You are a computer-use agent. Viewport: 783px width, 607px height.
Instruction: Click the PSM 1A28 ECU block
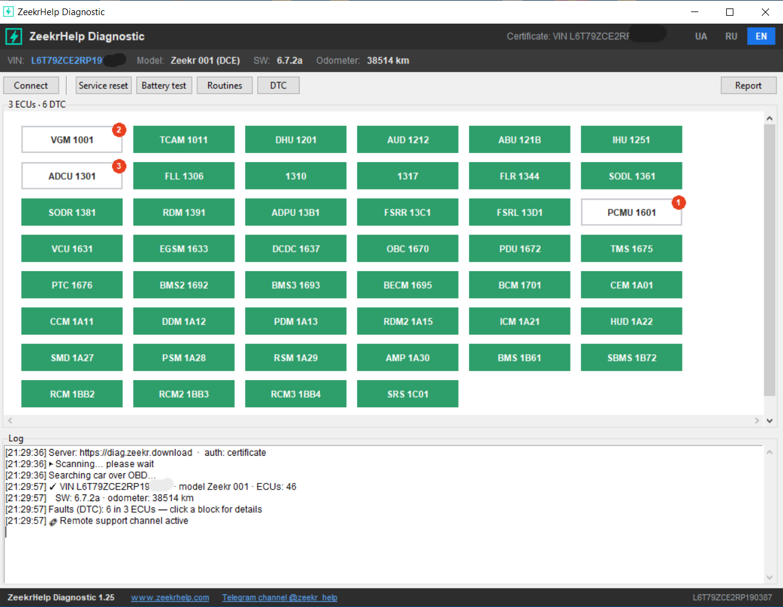184,358
